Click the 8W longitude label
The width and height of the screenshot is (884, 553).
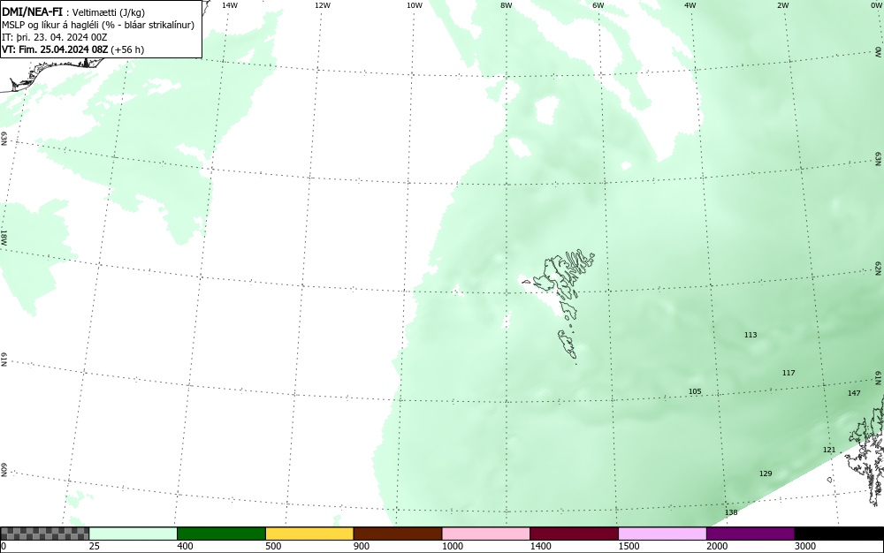coord(507,5)
